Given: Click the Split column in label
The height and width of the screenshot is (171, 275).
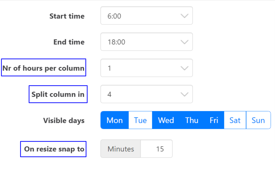Looking at the screenshot, I should [x=58, y=94].
